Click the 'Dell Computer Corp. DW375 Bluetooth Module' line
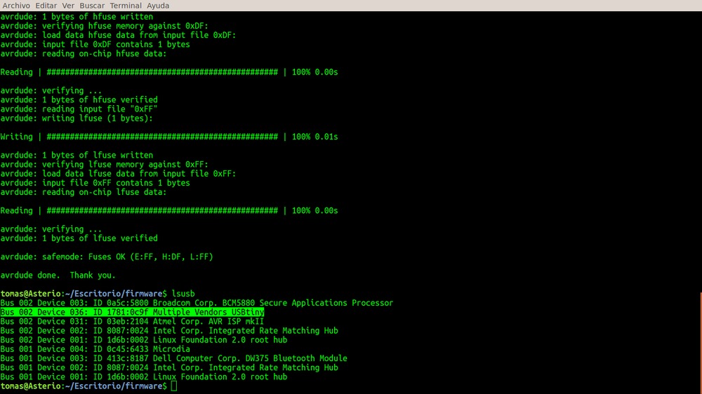Image resolution: width=702 pixels, height=394 pixels. (173, 358)
